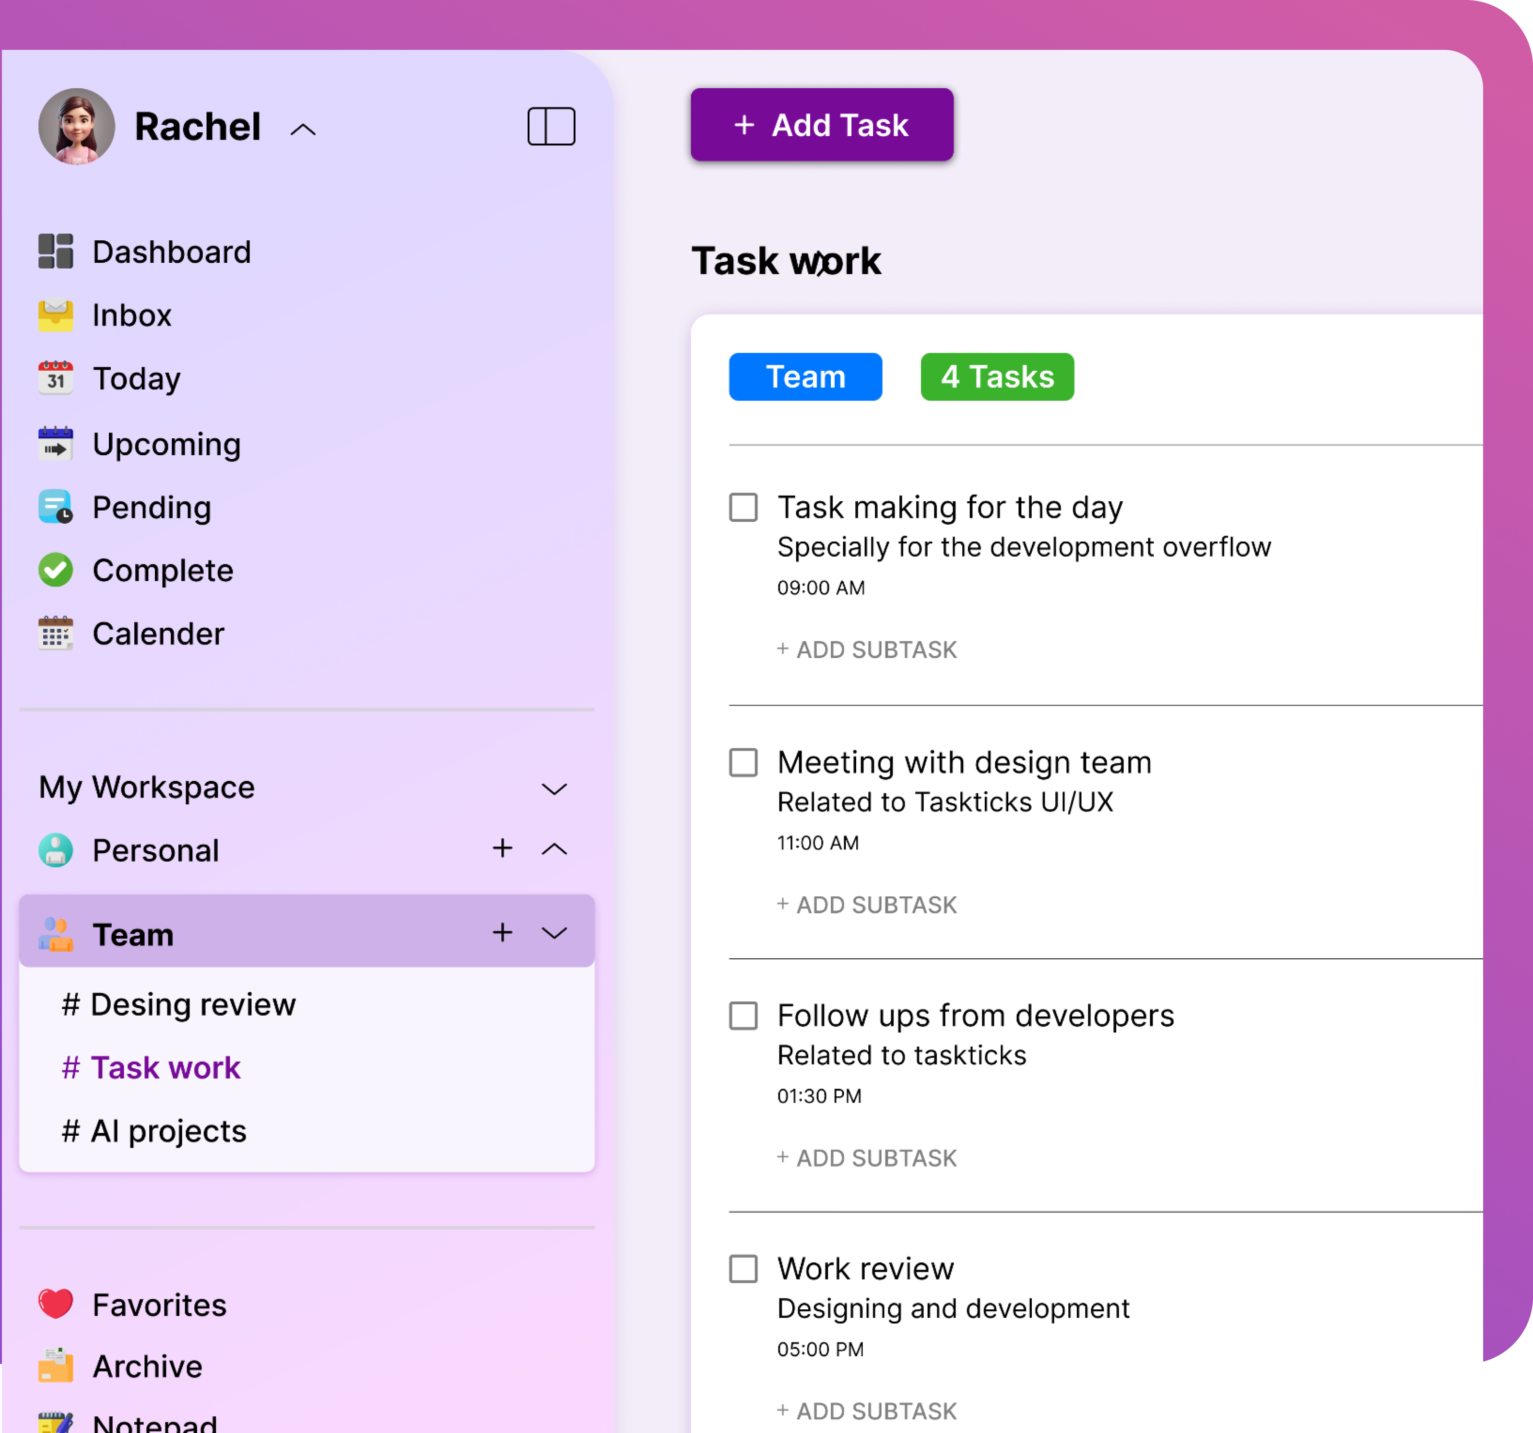Add new project to Team with plus
Screen dimensions: 1533x1433
pos(502,933)
